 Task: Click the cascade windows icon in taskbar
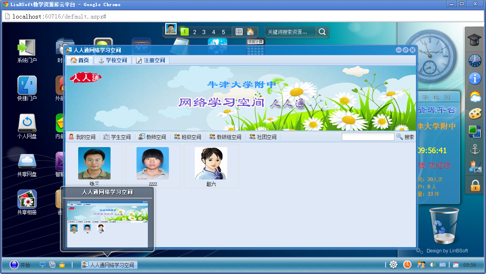pos(52,265)
